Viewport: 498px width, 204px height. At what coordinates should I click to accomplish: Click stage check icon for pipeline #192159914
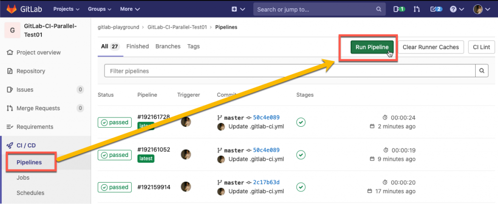tap(301, 187)
